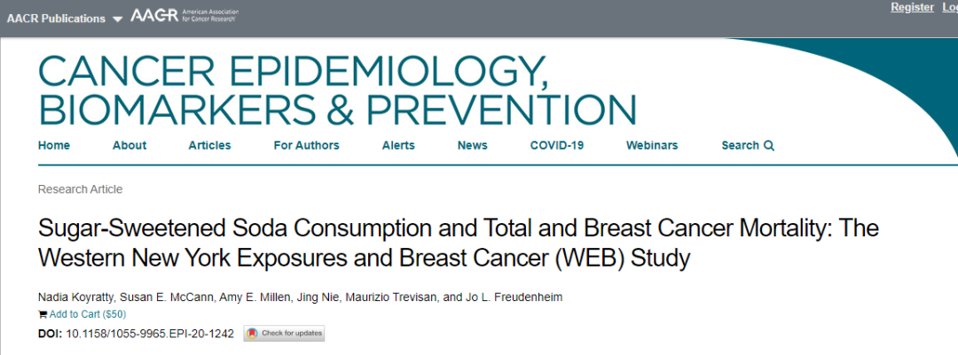
Task: Click the News navigation link
Action: click(x=472, y=145)
